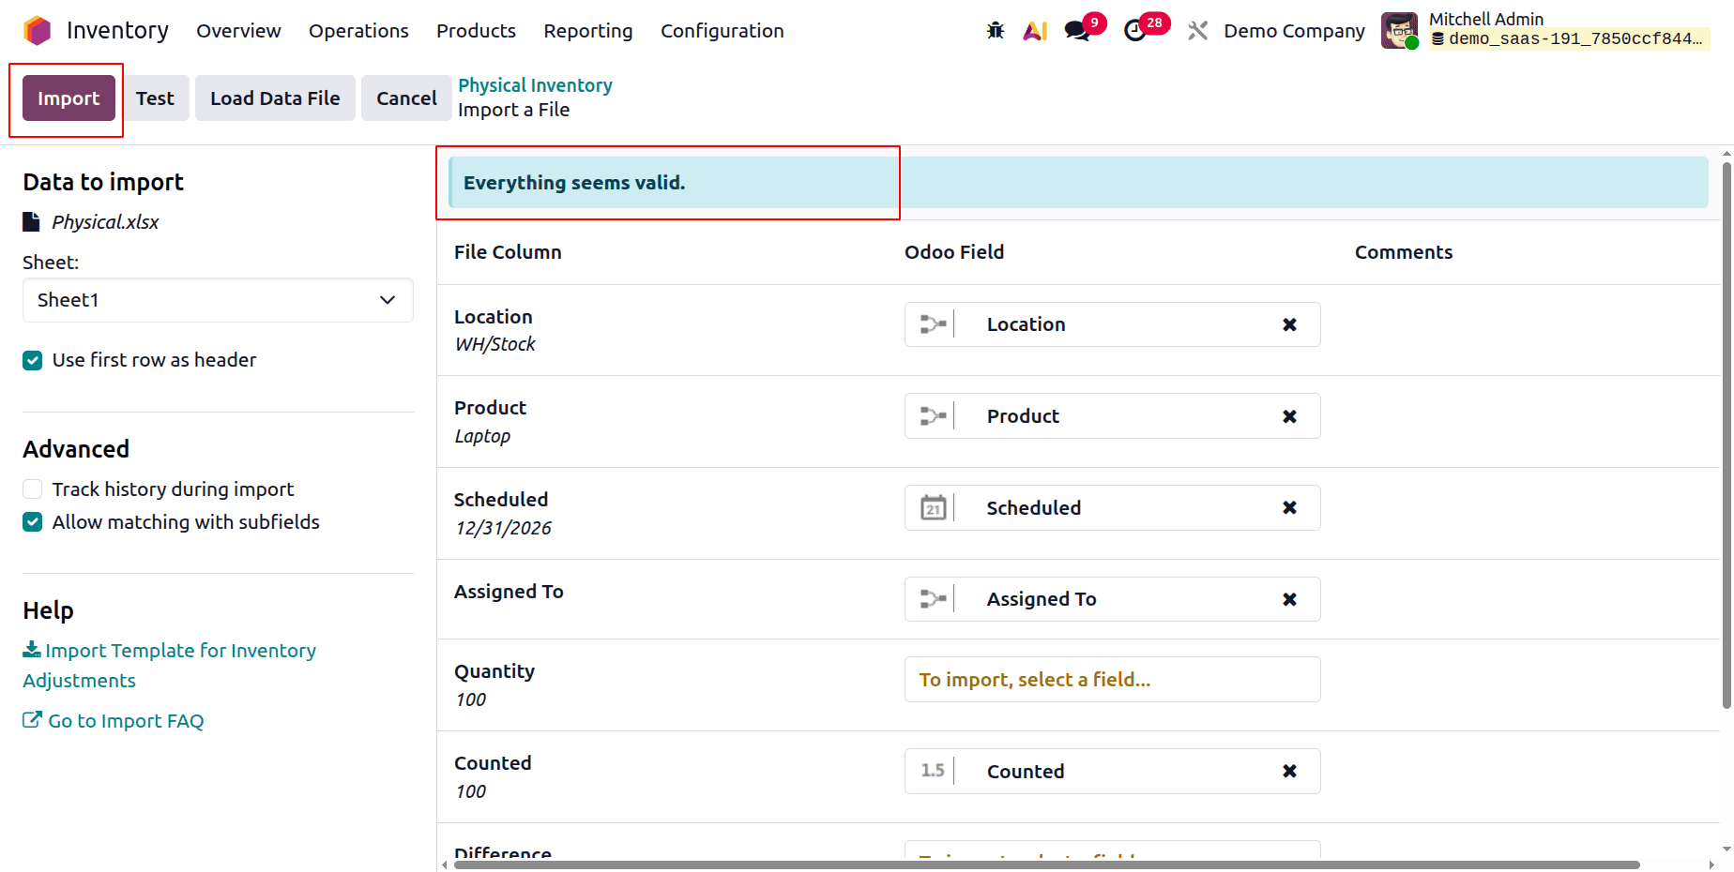Remove the Counted field mapping
The width and height of the screenshot is (1734, 872).
point(1288,771)
